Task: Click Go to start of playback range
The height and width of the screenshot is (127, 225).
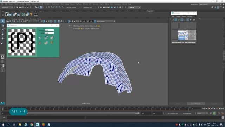Action: [204, 108]
